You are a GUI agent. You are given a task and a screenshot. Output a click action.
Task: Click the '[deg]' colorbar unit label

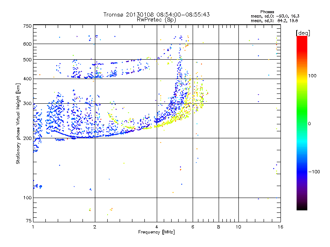[303, 33]
